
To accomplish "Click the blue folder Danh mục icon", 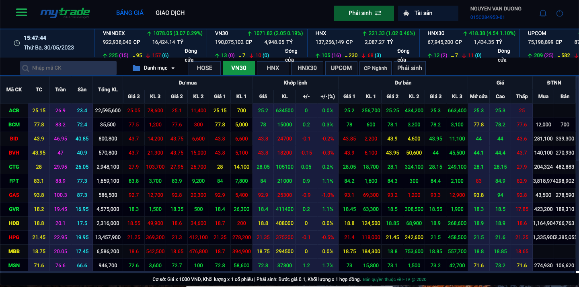I will click(136, 68).
